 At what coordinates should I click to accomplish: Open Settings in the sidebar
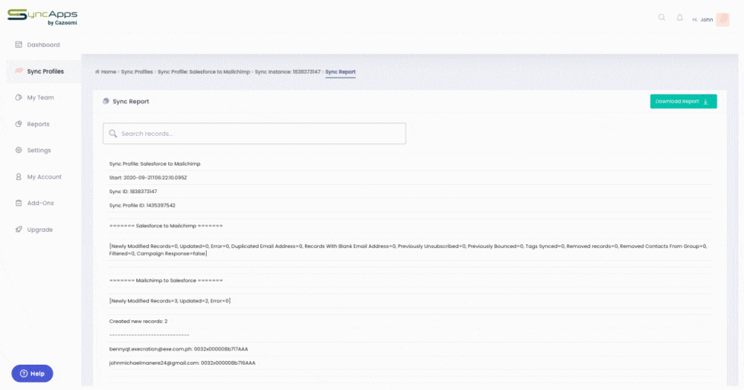click(39, 150)
